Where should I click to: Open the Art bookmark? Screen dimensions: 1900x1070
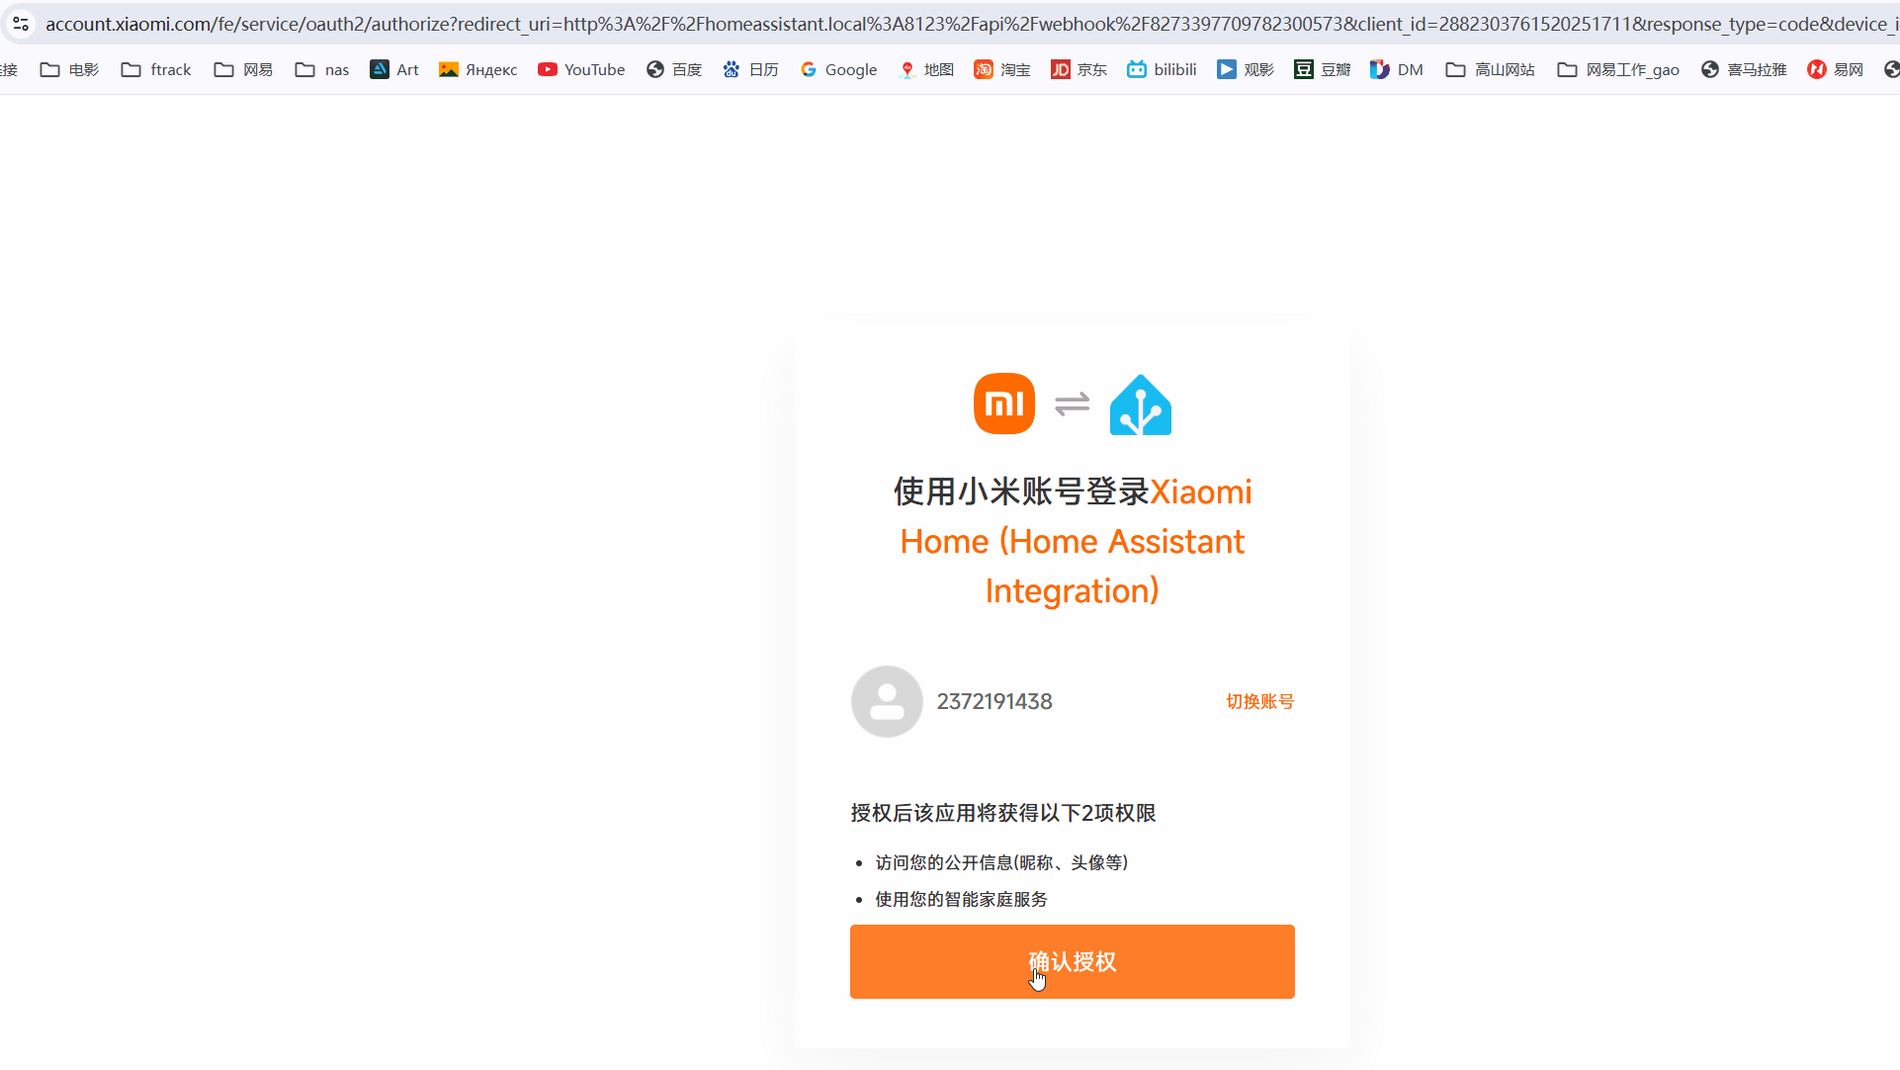tap(394, 69)
